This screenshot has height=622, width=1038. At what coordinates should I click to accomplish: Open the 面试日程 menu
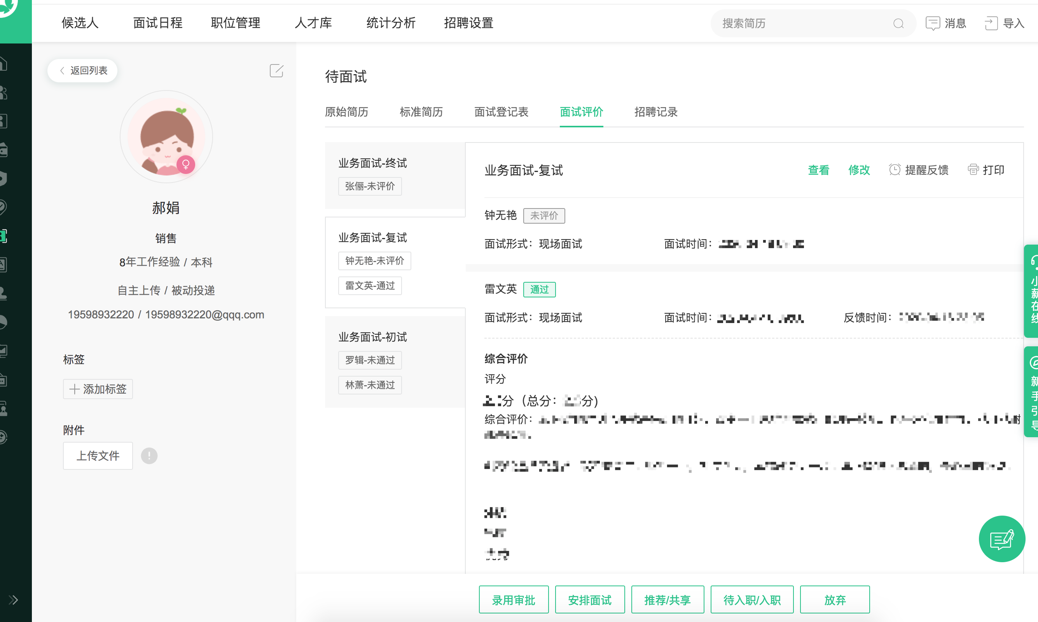pos(158,23)
